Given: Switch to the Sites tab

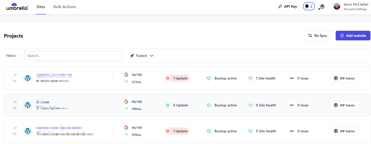Looking at the screenshot, I should tap(41, 7).
